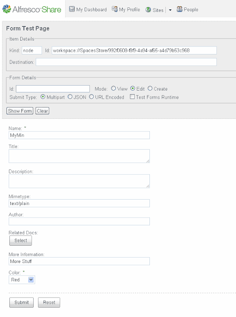Expand the Sites dropdown arrow
The height and width of the screenshot is (317, 236).
170,10
